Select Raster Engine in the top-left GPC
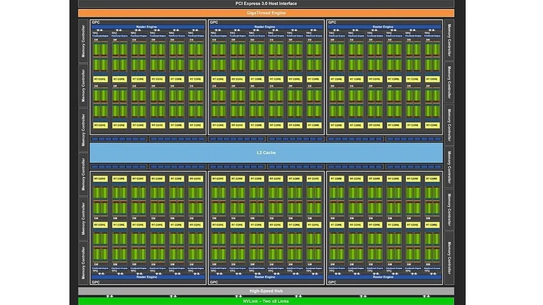The width and height of the screenshot is (543, 305). click(148, 27)
